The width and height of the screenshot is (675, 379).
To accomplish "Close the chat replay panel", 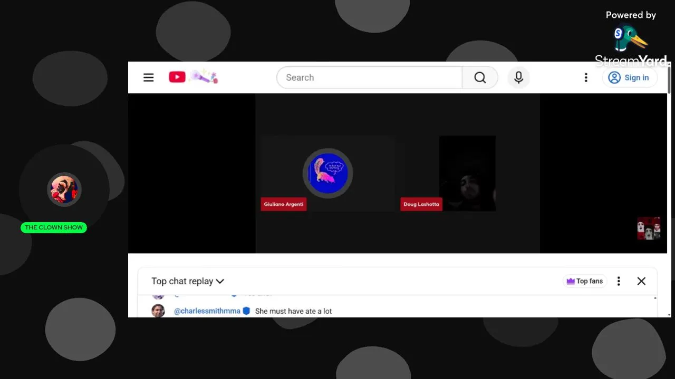I will point(641,281).
